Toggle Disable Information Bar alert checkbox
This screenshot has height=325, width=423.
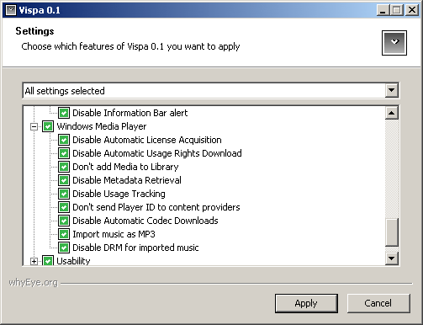64,113
